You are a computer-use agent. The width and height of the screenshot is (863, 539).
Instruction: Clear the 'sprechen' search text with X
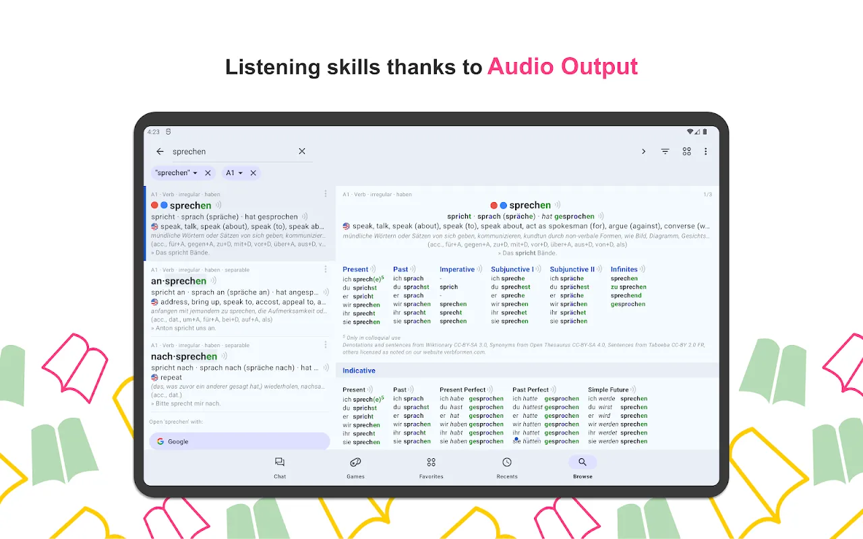(x=302, y=152)
